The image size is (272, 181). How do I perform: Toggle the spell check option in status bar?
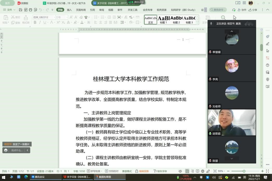(x=94, y=171)
